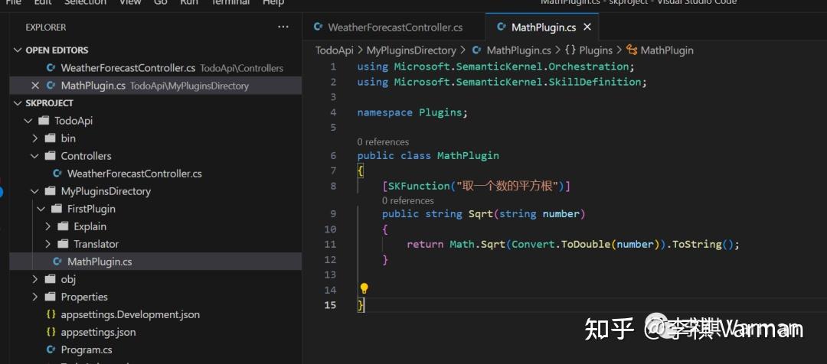Click line number 8 in the gutter
827x364 pixels.
pyautogui.click(x=333, y=186)
